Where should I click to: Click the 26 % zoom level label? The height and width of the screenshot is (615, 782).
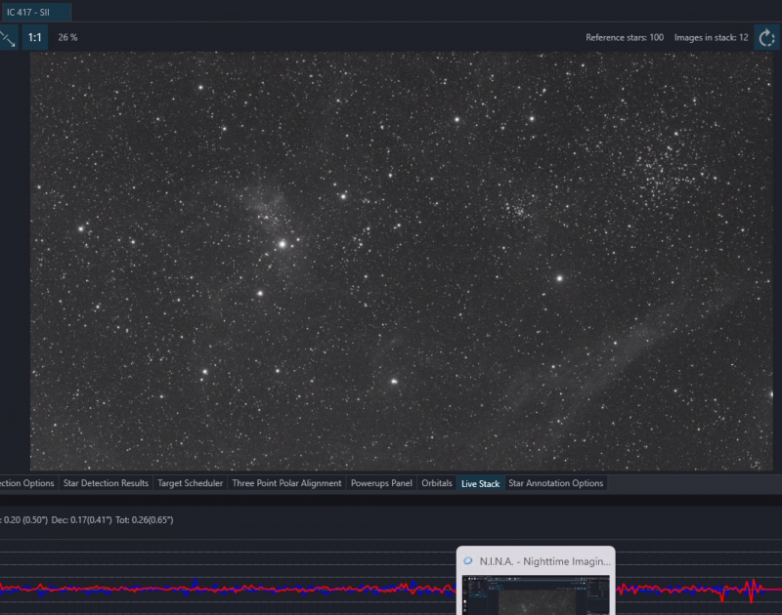[x=67, y=37]
